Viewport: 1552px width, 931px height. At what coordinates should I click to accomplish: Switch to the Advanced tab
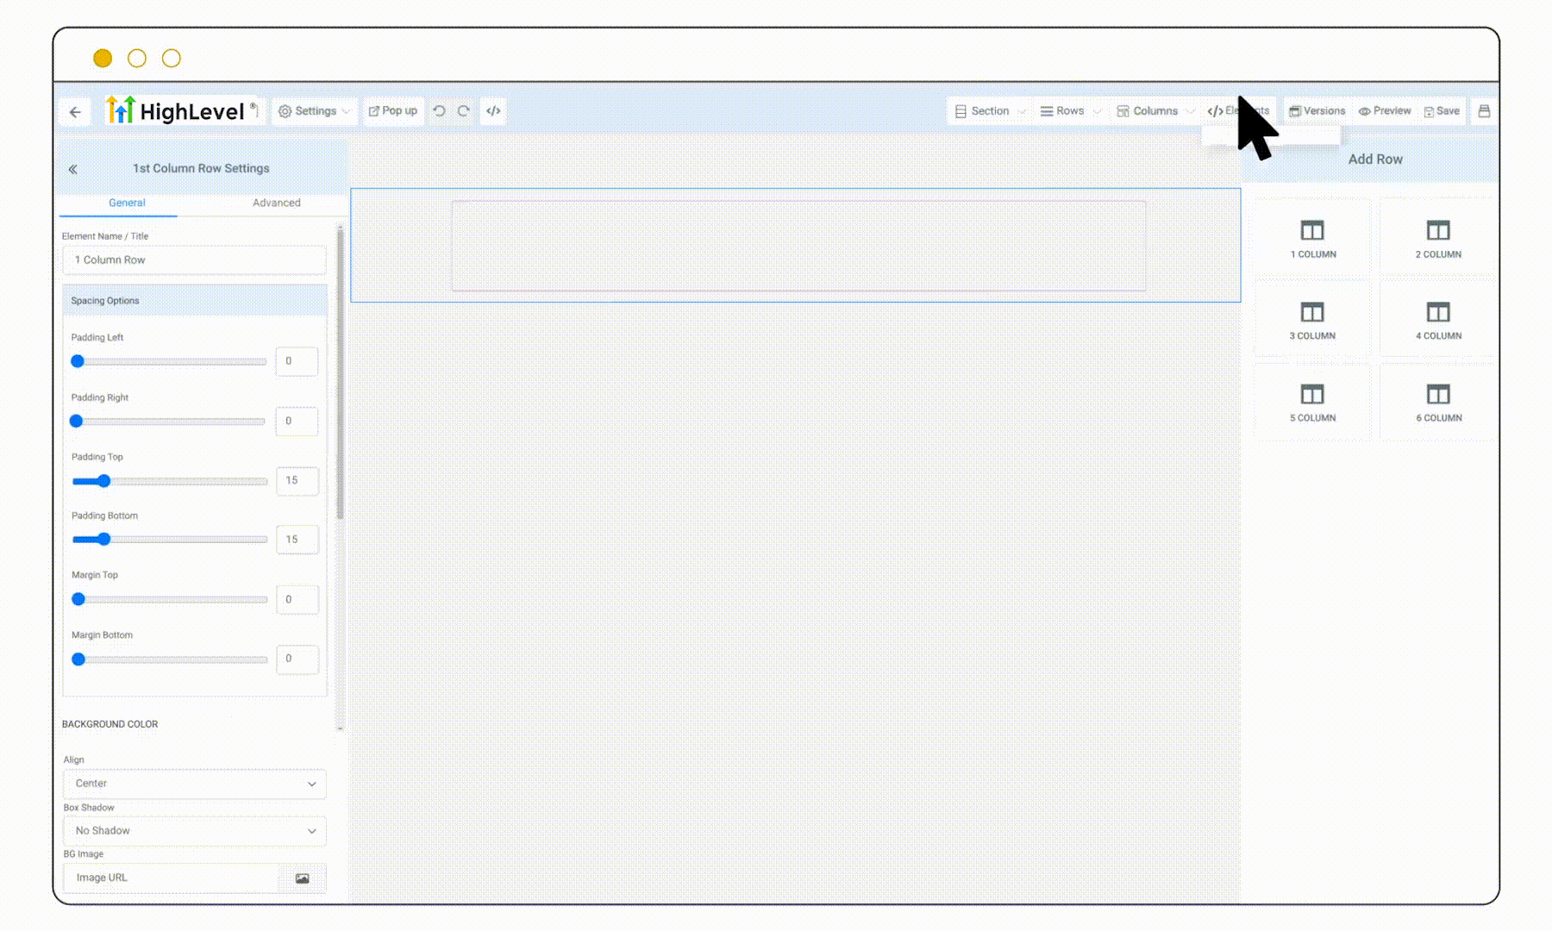click(x=276, y=203)
